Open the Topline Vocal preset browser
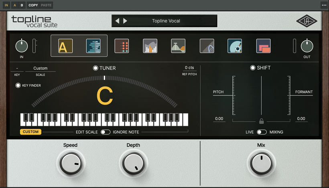Viewport: 329px width, 188px height. tap(166, 21)
